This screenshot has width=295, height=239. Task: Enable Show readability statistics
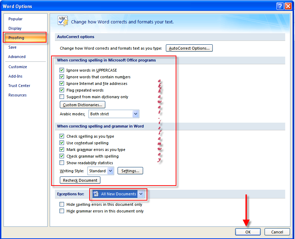tap(62, 163)
